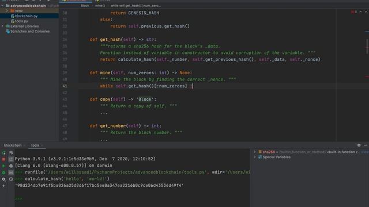
Task: Click the tools.py file icon
Action: [x=13, y=21]
